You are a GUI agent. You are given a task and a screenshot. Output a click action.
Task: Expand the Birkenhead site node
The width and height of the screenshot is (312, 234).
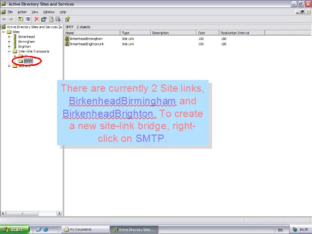pos(9,37)
